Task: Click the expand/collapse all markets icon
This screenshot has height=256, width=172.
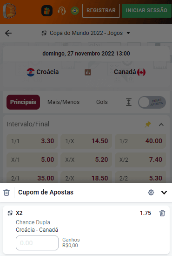Action: (x=129, y=102)
